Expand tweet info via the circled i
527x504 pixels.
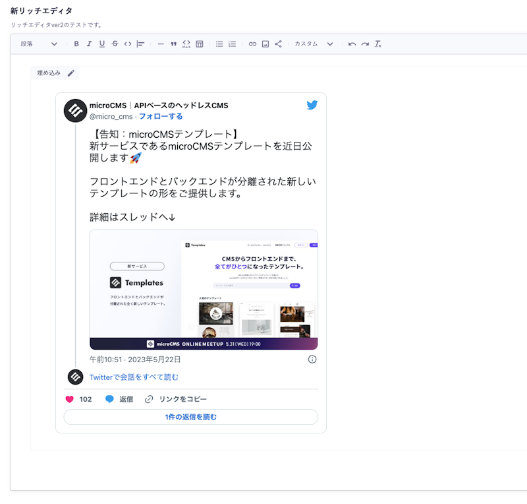pyautogui.click(x=311, y=360)
